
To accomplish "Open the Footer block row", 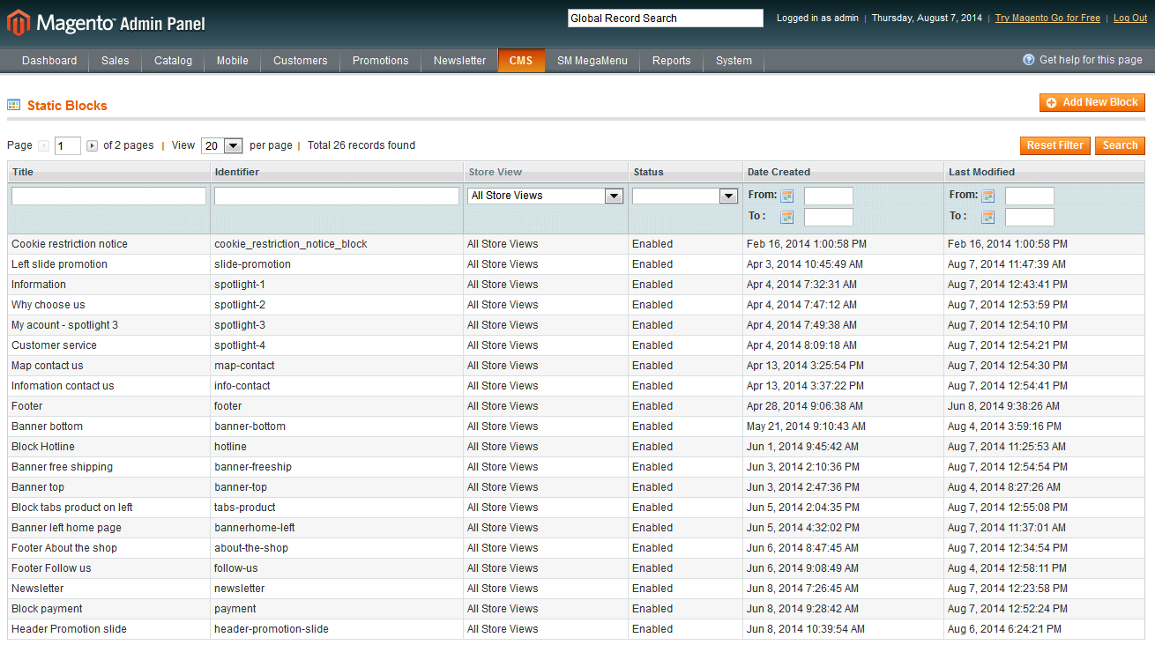I will pyautogui.click(x=577, y=406).
